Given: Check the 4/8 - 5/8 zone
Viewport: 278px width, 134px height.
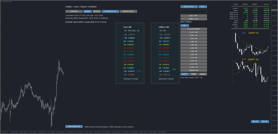Looking at the screenshot, I should tap(194, 48).
